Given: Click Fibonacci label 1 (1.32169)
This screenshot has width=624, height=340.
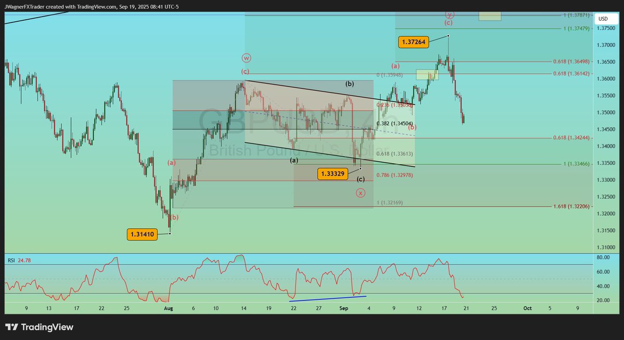Looking at the screenshot, I should pyautogui.click(x=389, y=202).
